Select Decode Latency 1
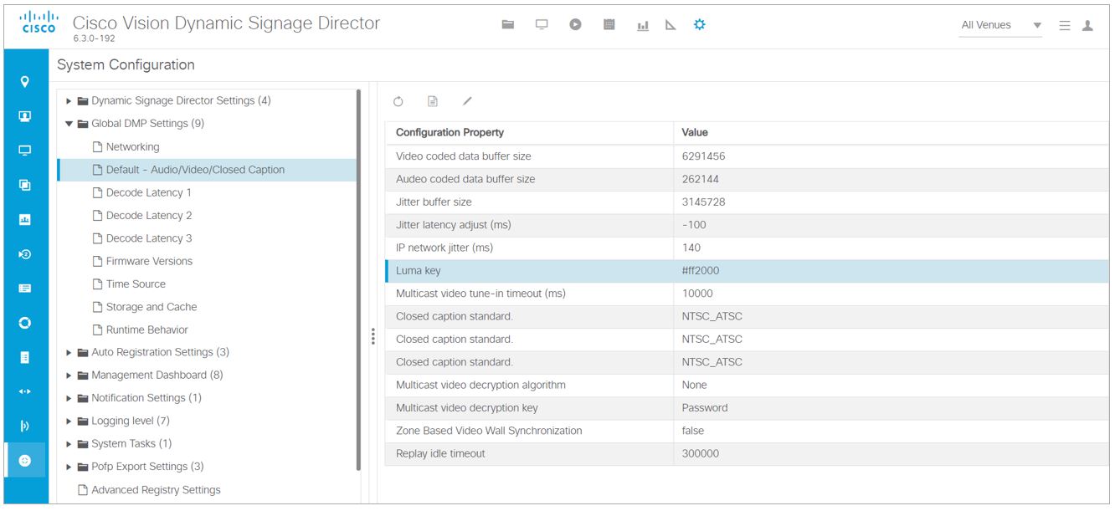 click(149, 192)
